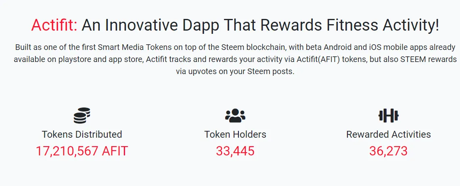Click the group of people icon

tap(235, 116)
